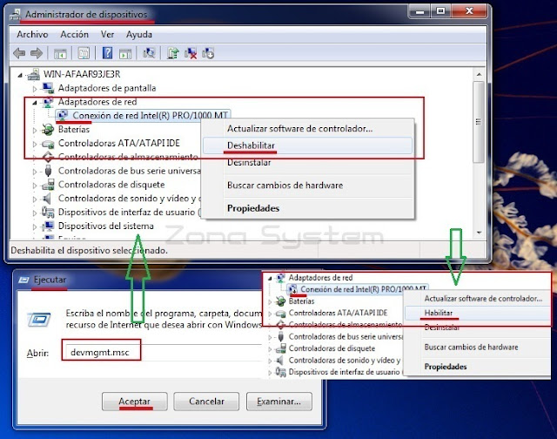Click the action pane toolbar icon

click(x=125, y=54)
